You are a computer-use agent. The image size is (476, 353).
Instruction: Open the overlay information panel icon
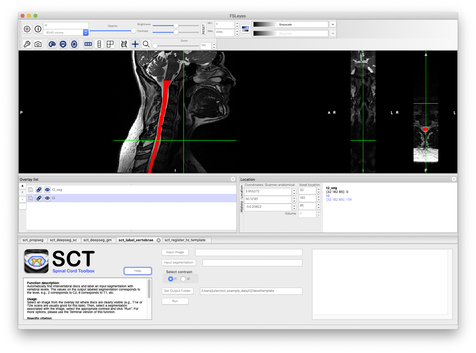[38, 29]
